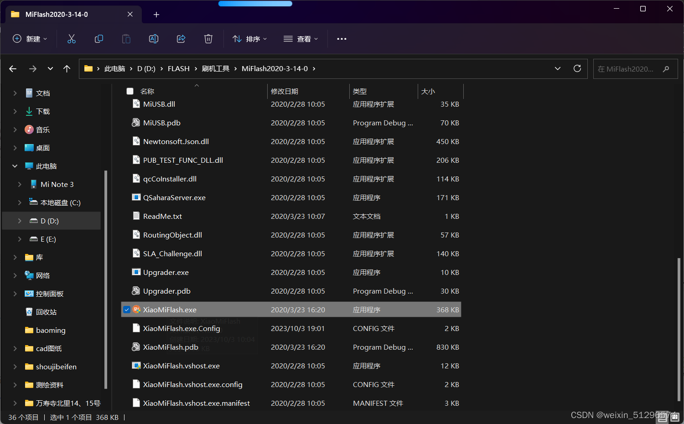Go back with the left arrow
Viewport: 684px width, 424px height.
click(13, 69)
